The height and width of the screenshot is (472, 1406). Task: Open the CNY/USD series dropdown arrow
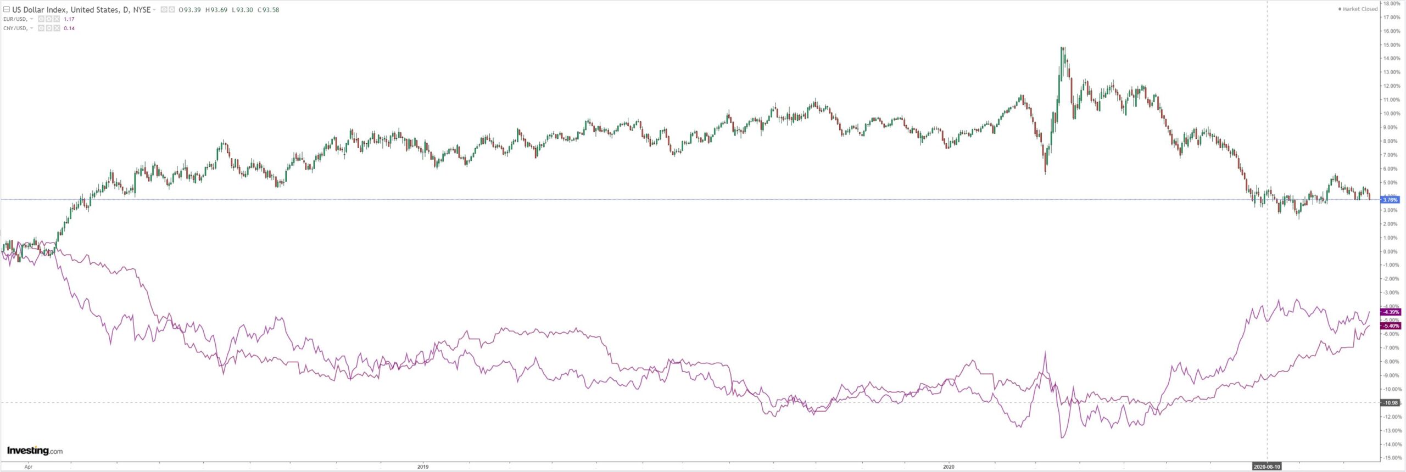click(32, 29)
